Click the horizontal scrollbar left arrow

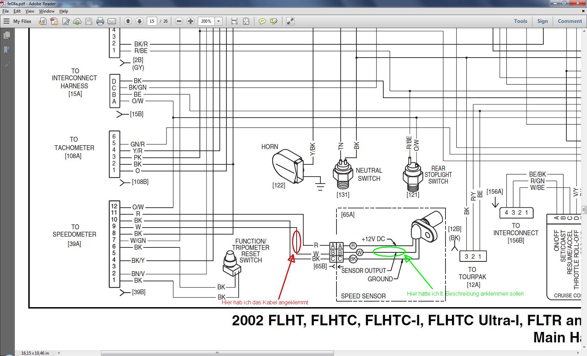click(x=59, y=353)
